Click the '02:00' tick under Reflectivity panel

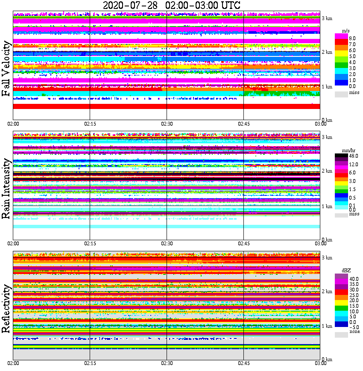[x=13, y=363]
